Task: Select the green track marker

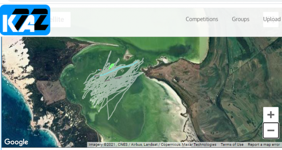Action: click(x=112, y=66)
